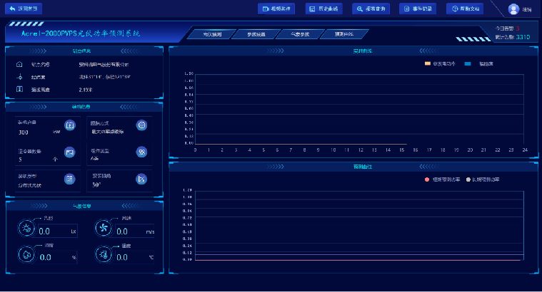Click the cumulative alarm count 3310
The height and width of the screenshot is (292, 542).
[523, 37]
